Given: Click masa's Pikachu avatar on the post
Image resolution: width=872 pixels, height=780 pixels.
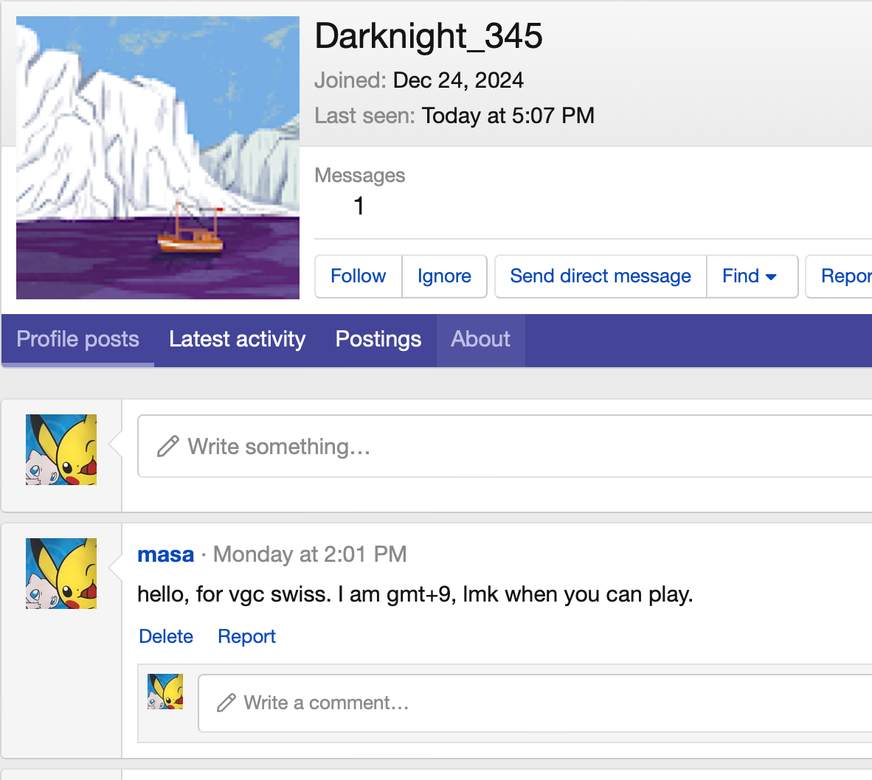Looking at the screenshot, I should [x=61, y=574].
